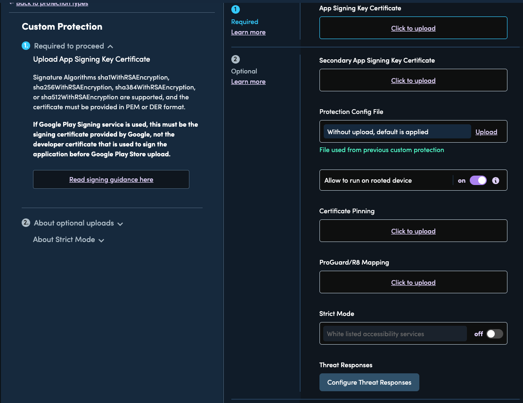Image resolution: width=523 pixels, height=403 pixels.
Task: Click the Secondary App Signing Key Certificate label
Action: pyautogui.click(x=377, y=60)
